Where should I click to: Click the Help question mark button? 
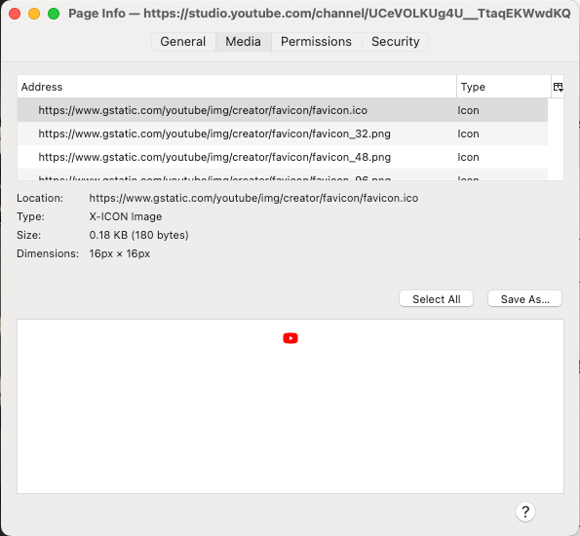point(524,512)
